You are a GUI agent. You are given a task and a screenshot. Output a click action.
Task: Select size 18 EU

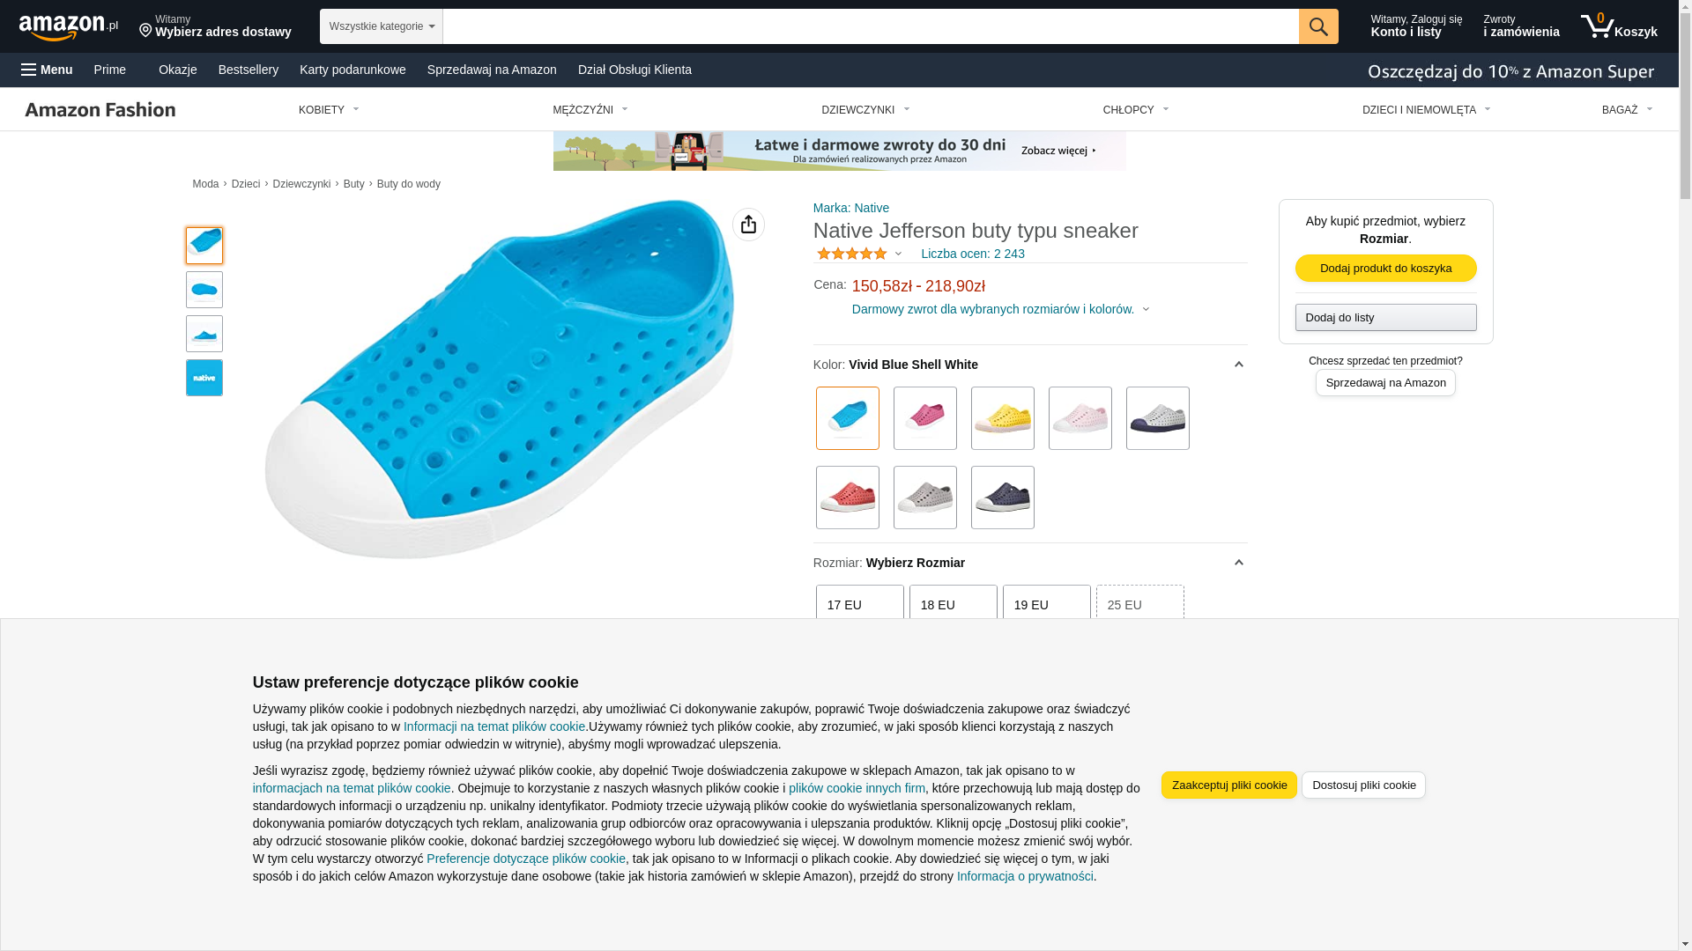coord(953,604)
